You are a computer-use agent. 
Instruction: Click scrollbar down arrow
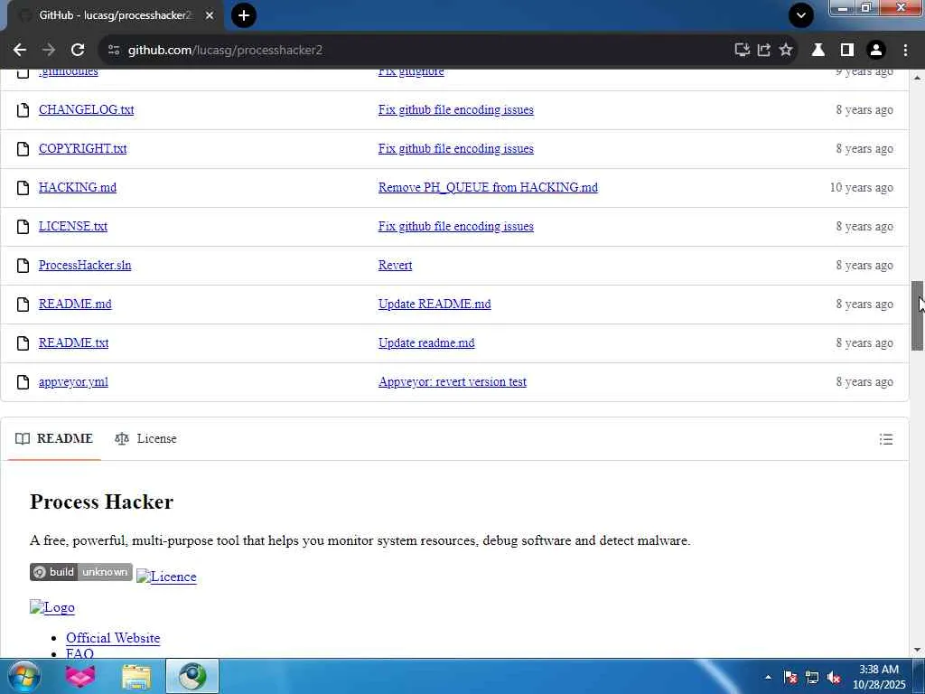[918, 651]
